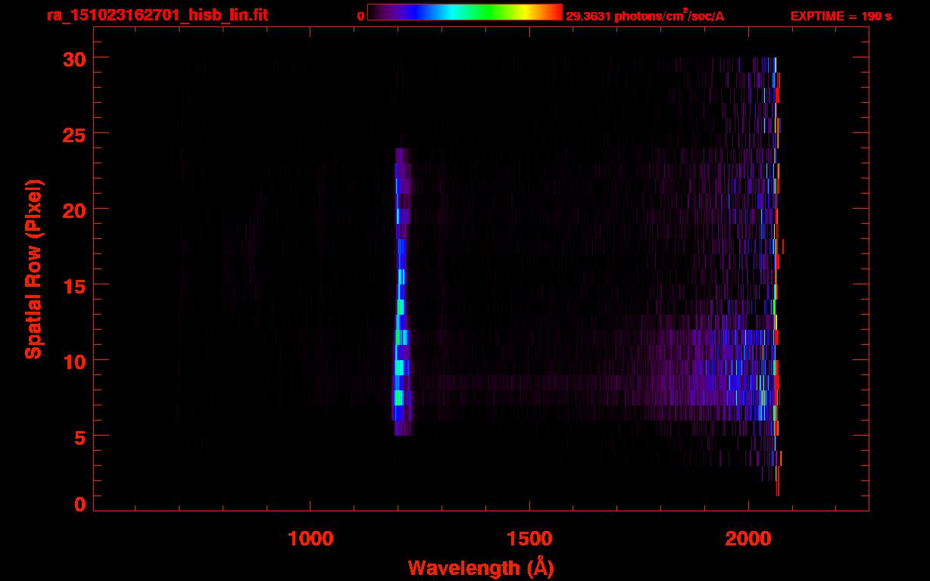The height and width of the screenshot is (581, 930).
Task: Click the x-axis tick label 2000
Action: [748, 539]
